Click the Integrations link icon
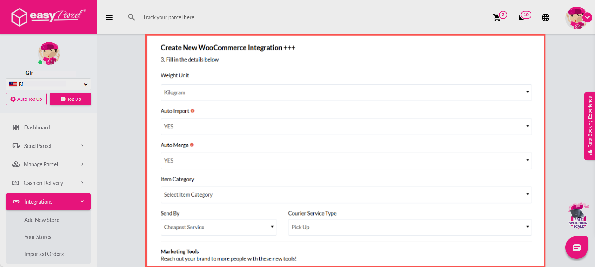Image resolution: width=595 pixels, height=267 pixels. (16, 202)
